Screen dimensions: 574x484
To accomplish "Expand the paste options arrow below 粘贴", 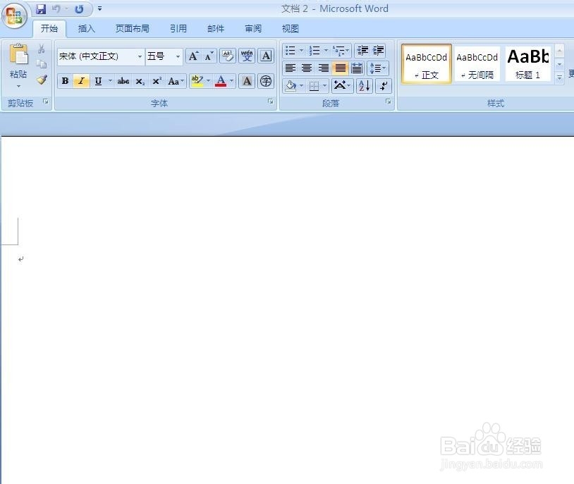I will pyautogui.click(x=18, y=87).
